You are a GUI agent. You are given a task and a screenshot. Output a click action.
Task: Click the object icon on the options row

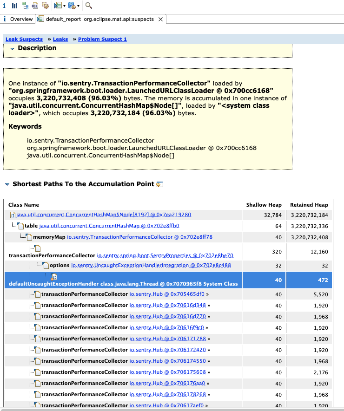coord(46,265)
